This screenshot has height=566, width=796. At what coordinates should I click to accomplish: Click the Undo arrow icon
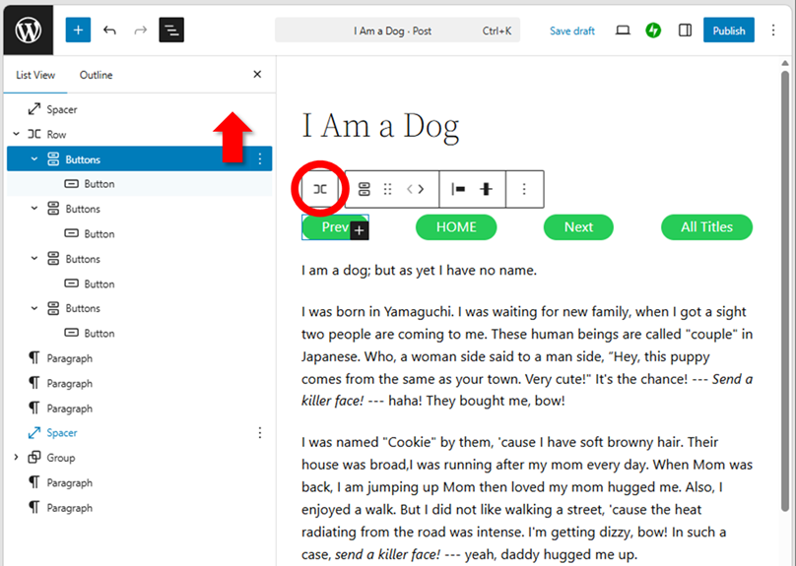pyautogui.click(x=109, y=31)
